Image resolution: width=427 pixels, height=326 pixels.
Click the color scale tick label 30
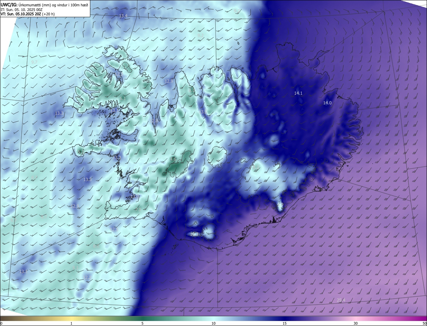(x=356, y=323)
